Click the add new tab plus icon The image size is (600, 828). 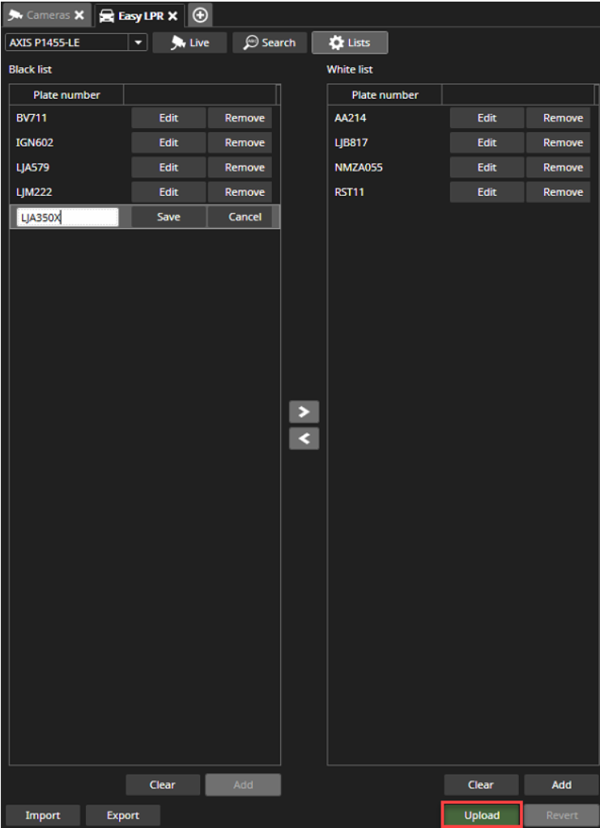200,15
